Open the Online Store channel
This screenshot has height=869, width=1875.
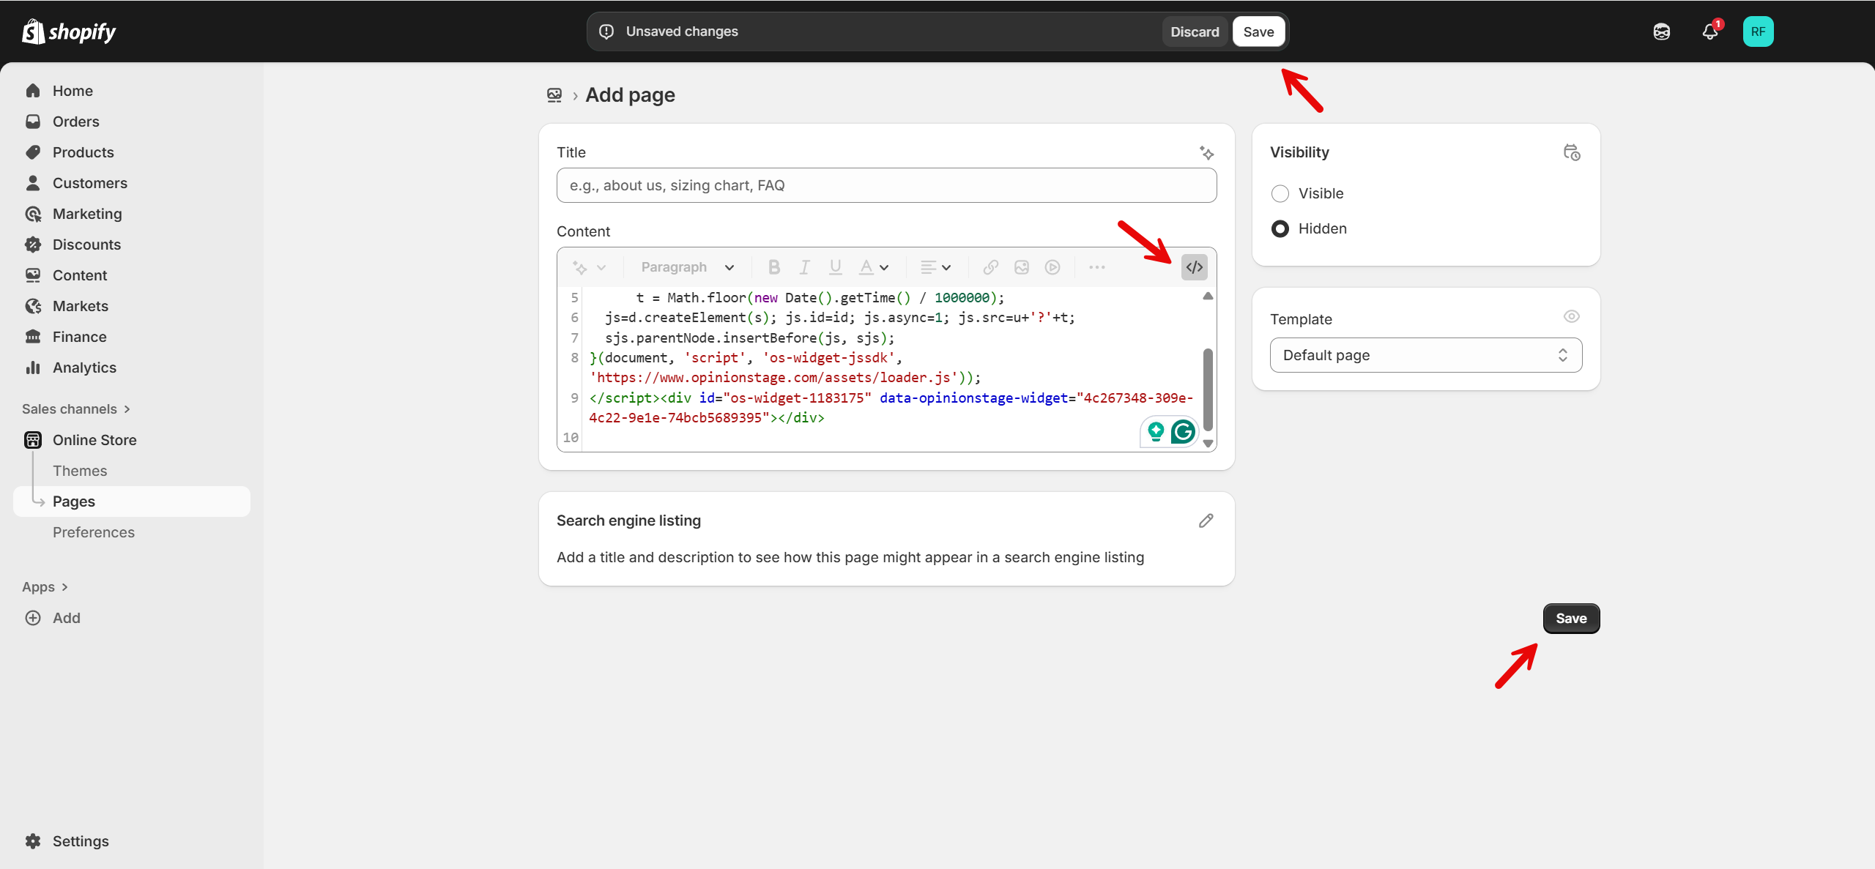click(132, 440)
